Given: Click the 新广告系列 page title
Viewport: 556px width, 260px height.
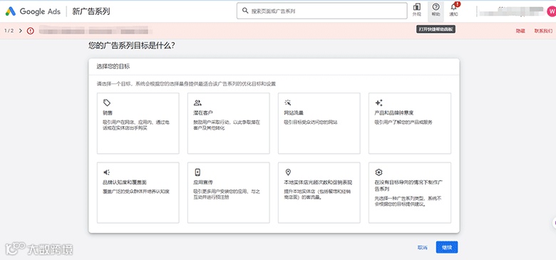Looking at the screenshot, I should click(x=91, y=11).
